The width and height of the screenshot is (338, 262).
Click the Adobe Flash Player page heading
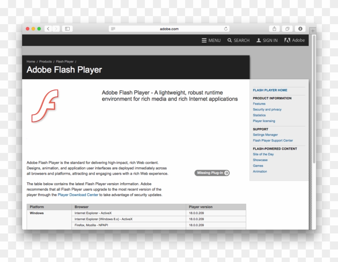tap(64, 70)
